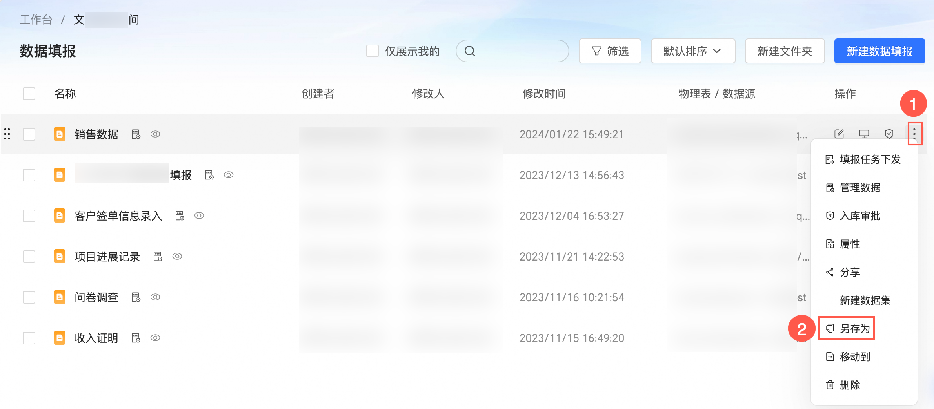Click the 创建者 column header

point(318,94)
